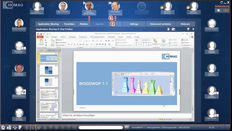Click the camera snapshot icon in sharing title bar
The height and width of the screenshot is (131, 232).
tap(173, 29)
